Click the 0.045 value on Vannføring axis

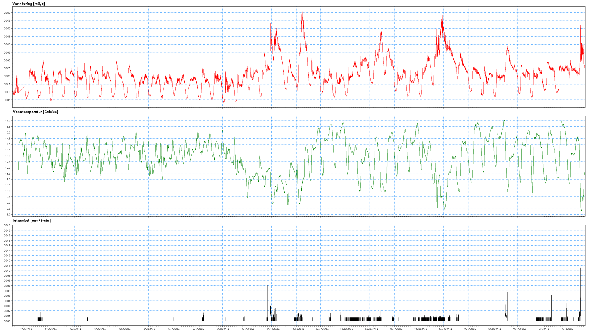click(7, 37)
